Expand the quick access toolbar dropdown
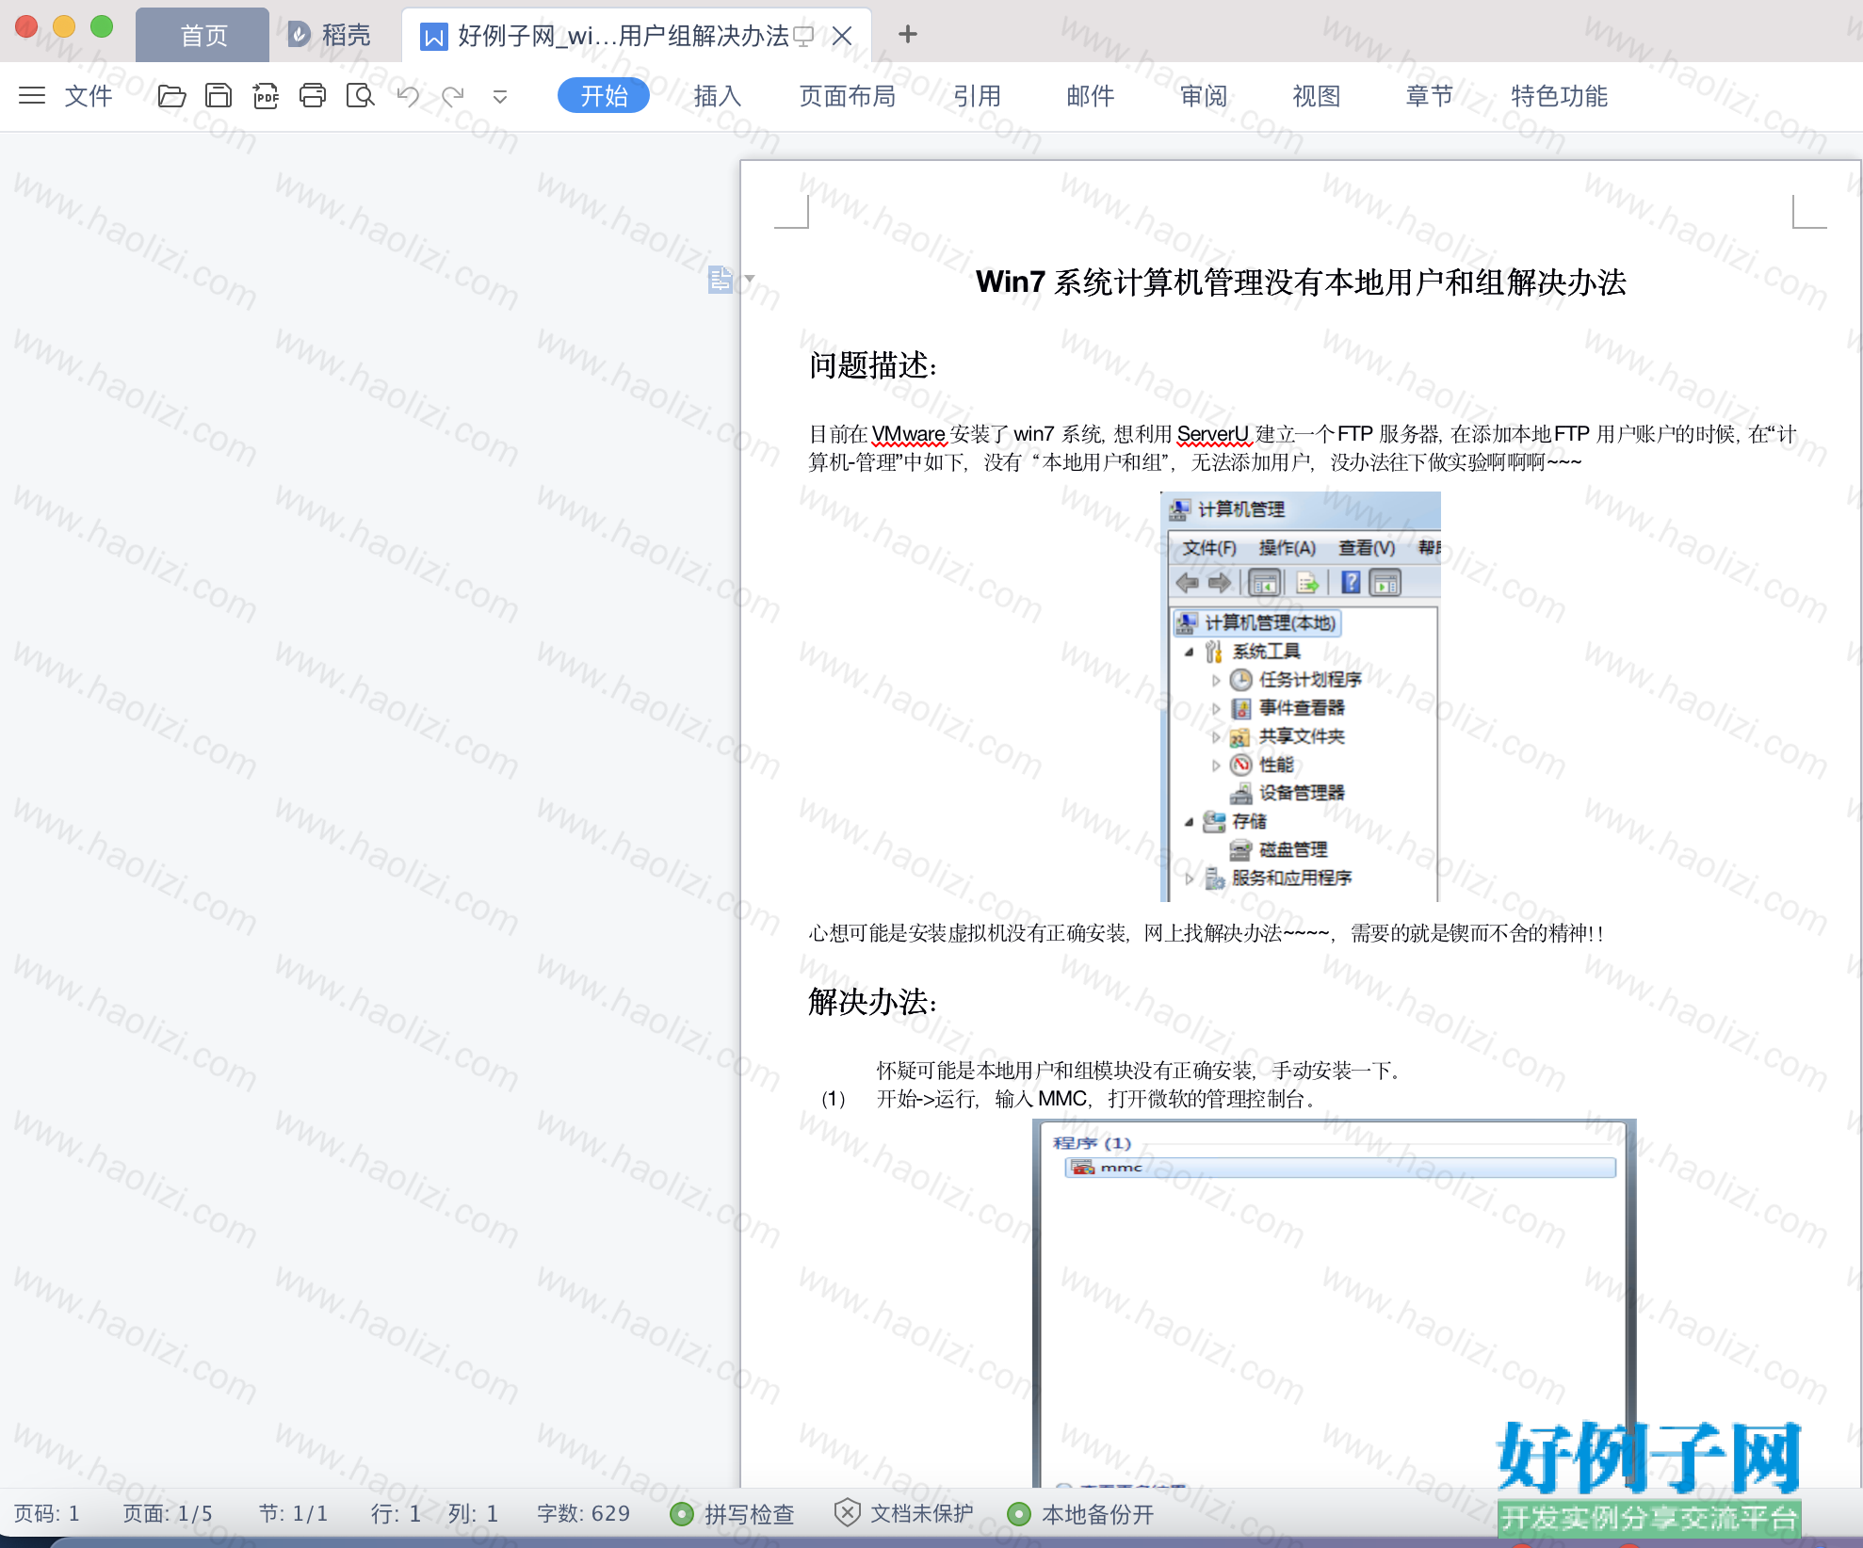This screenshot has width=1863, height=1548. click(500, 96)
